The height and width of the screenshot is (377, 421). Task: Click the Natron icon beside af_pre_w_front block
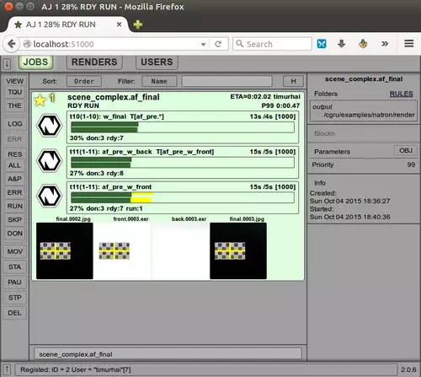(x=49, y=196)
